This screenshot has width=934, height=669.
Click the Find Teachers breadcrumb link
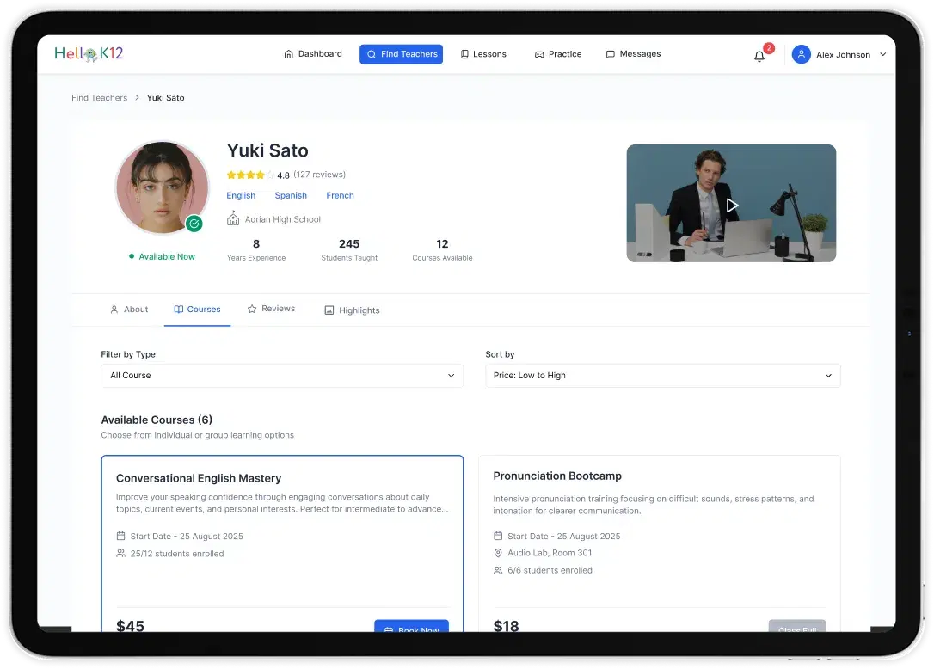pos(100,98)
